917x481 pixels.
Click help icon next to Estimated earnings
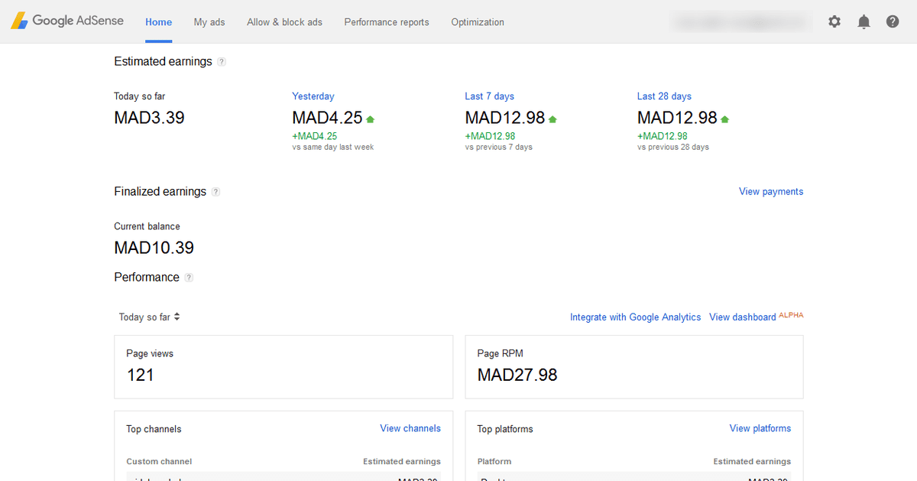(222, 62)
